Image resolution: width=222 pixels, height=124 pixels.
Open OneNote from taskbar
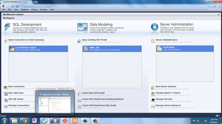coord(35,121)
